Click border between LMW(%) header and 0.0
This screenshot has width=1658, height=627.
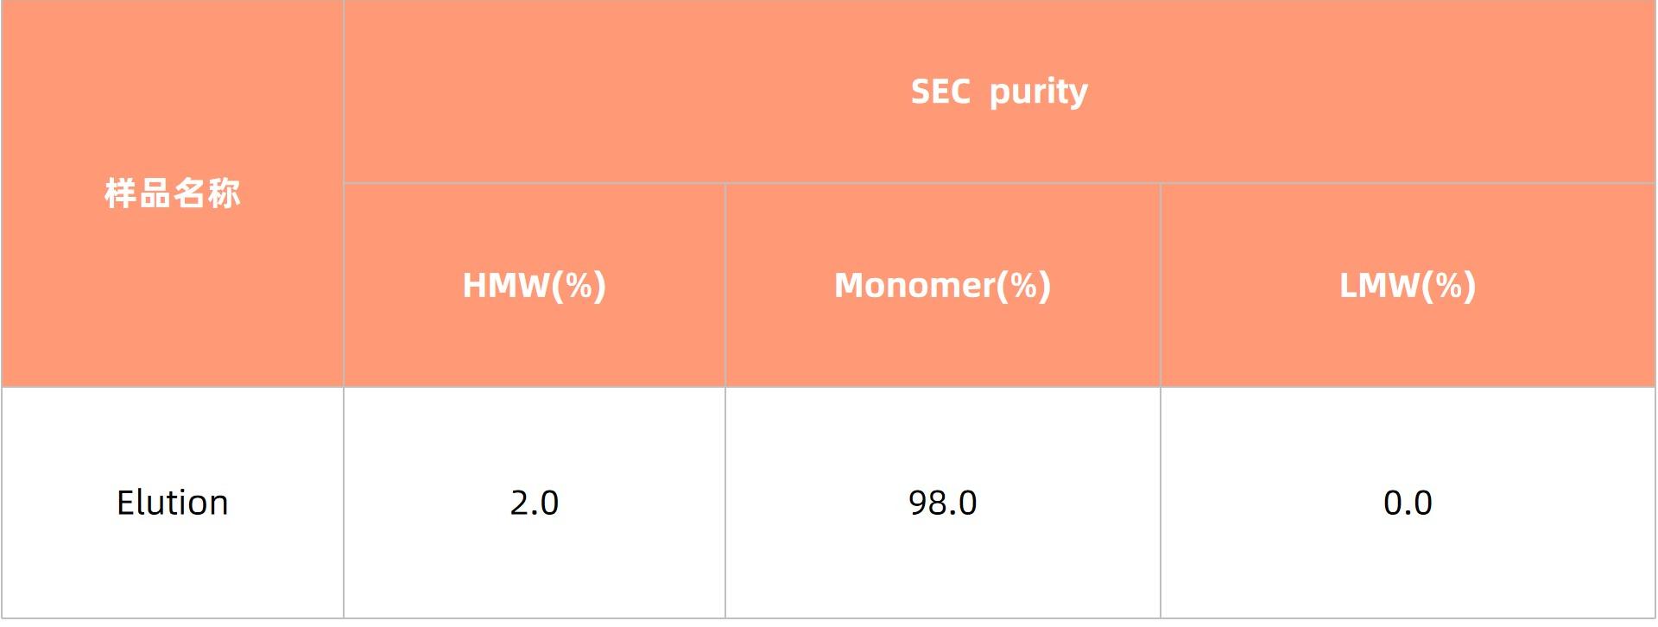(x=1408, y=387)
